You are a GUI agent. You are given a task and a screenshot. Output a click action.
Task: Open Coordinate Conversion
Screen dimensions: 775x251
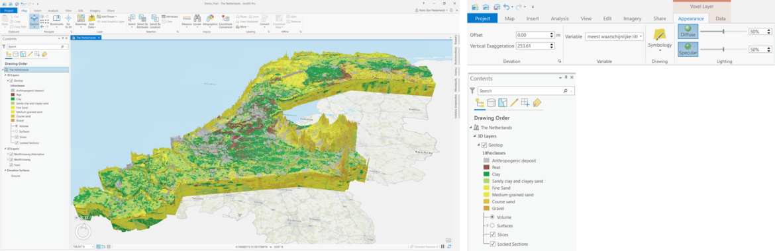225,20
